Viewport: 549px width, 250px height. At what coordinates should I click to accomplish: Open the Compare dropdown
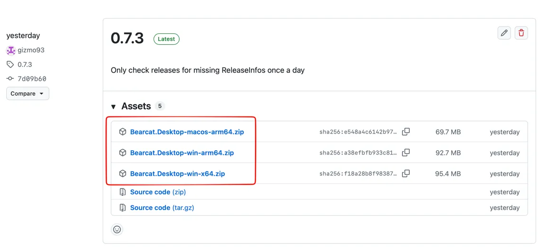[28, 94]
